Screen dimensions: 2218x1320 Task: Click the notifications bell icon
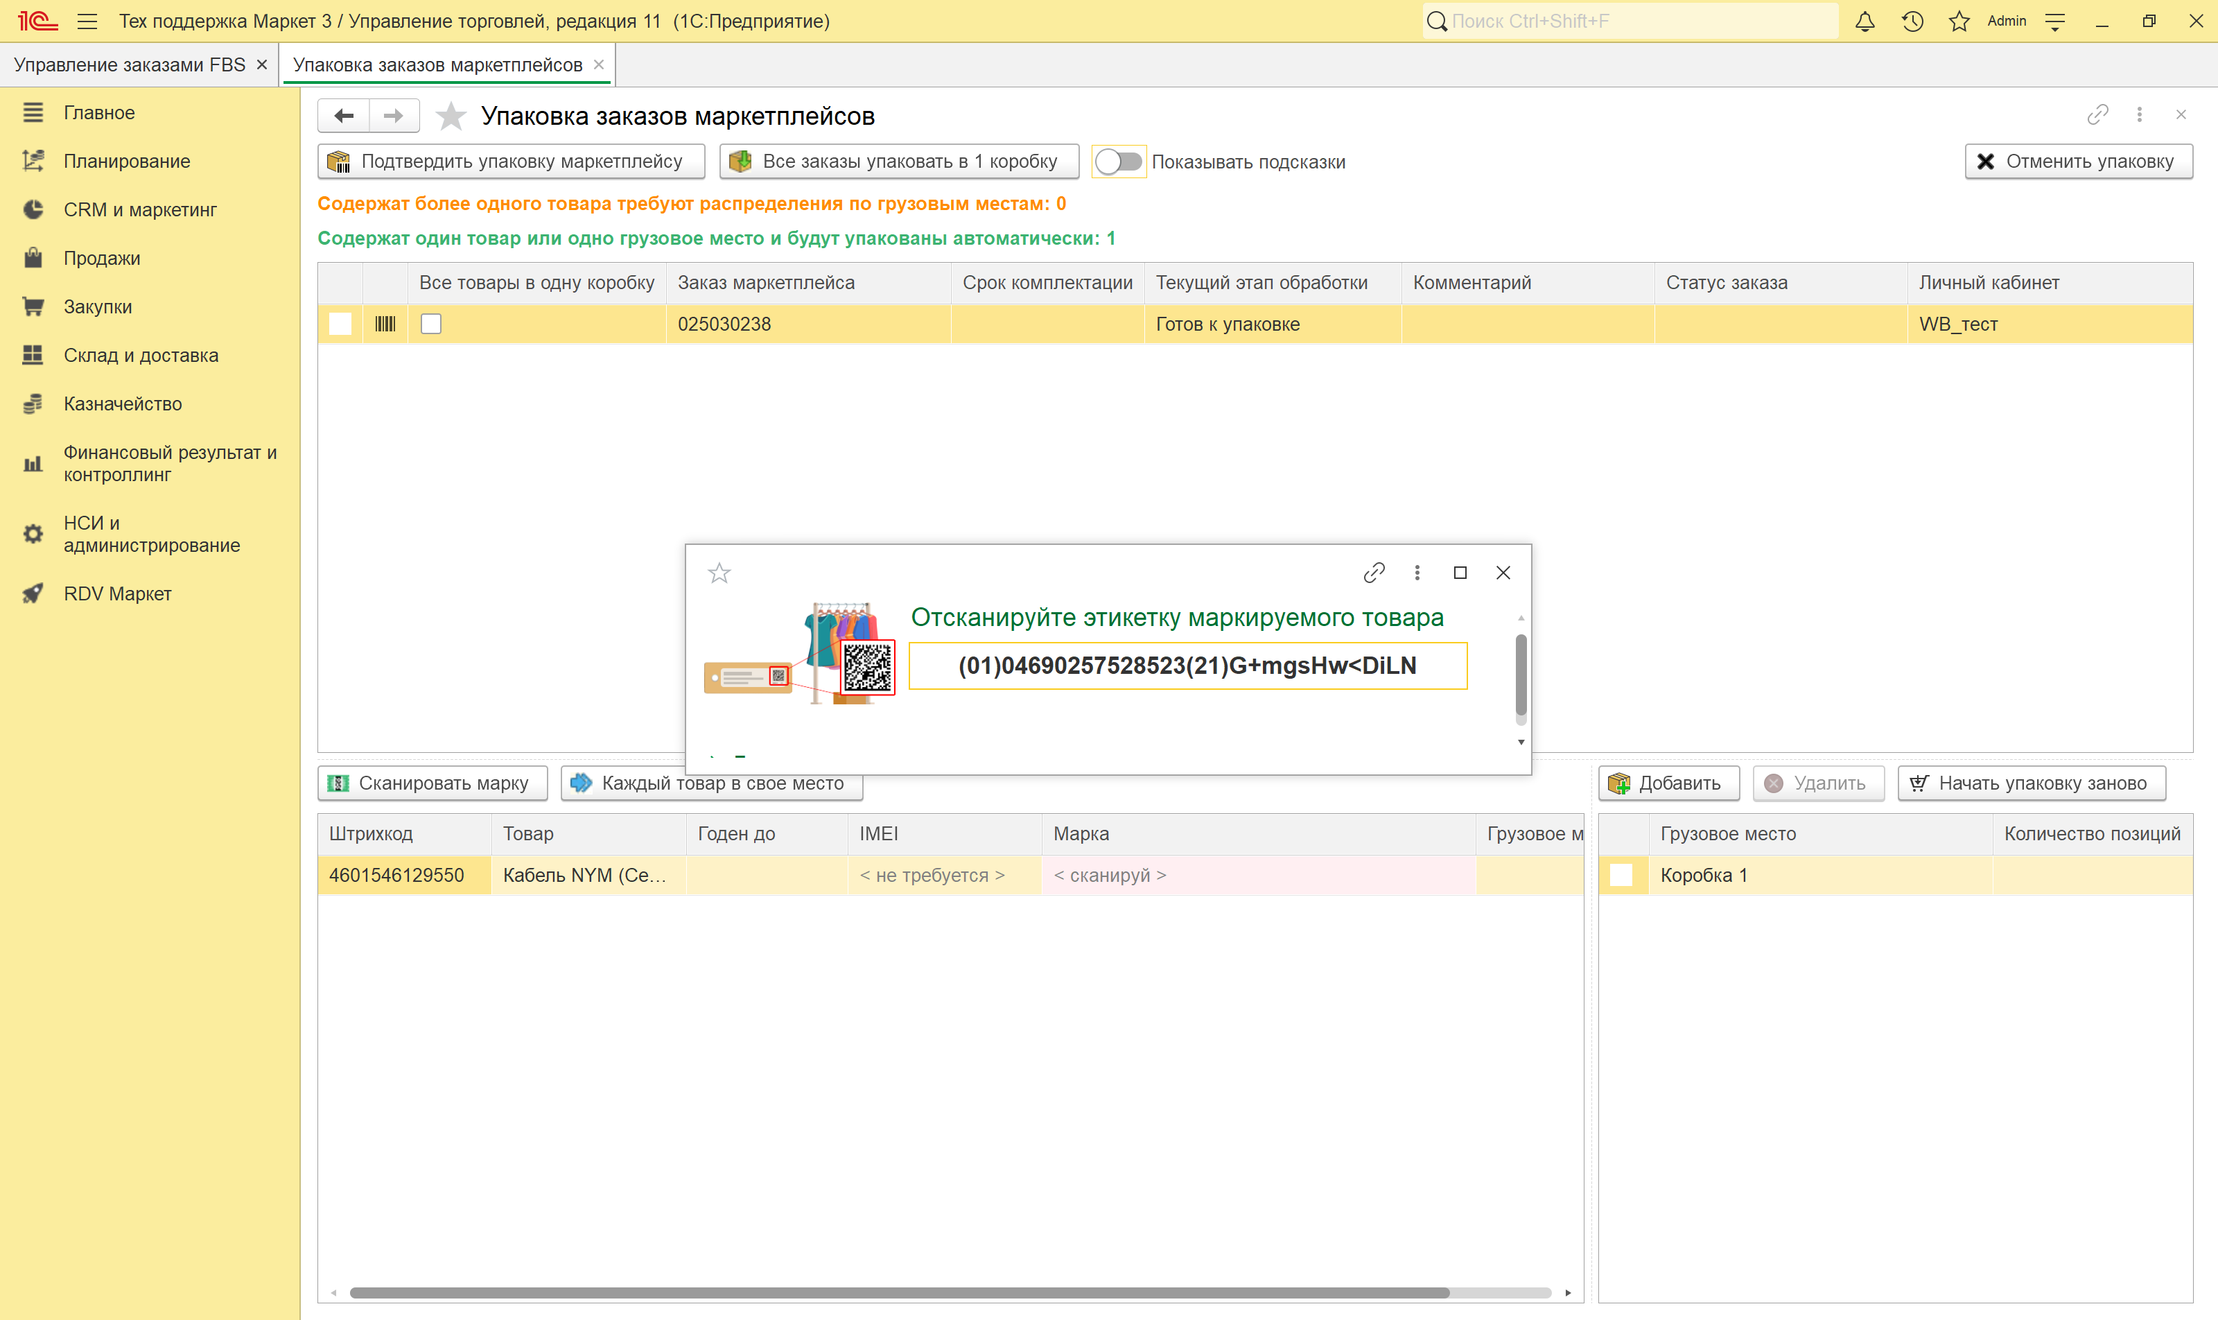[x=1865, y=21]
